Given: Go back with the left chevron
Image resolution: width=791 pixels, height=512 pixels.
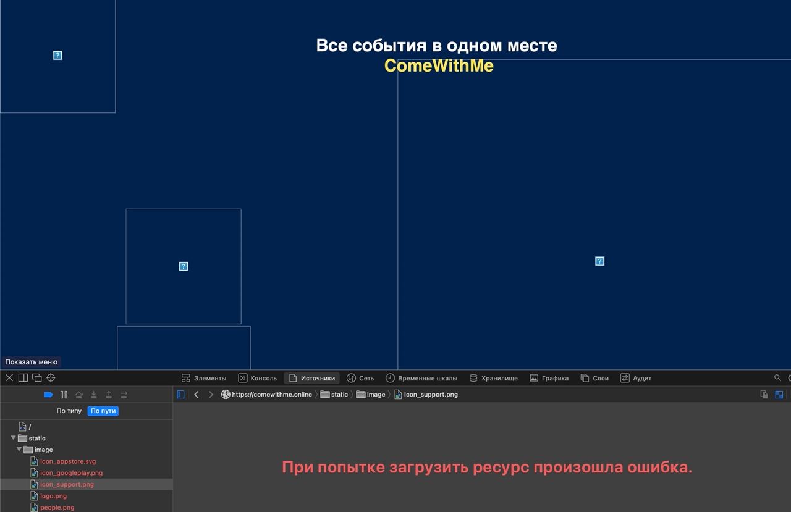Looking at the screenshot, I should [197, 395].
